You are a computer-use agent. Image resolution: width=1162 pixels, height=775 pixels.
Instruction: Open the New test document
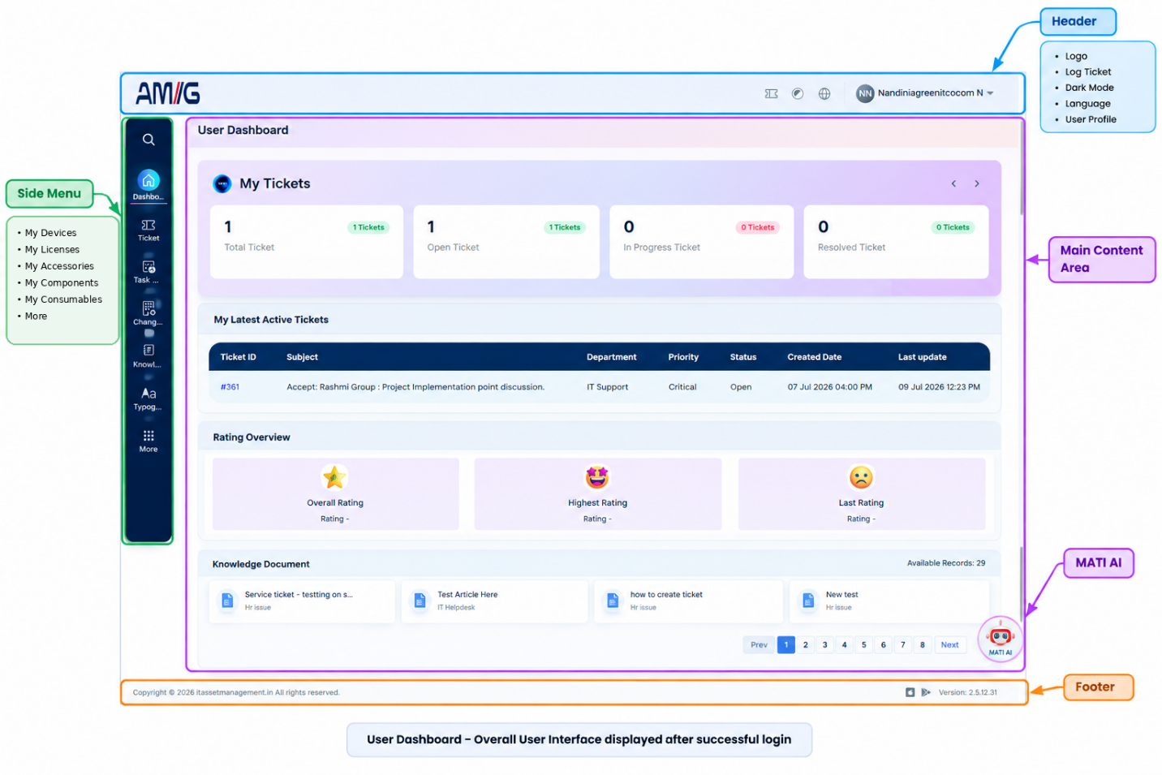pos(889,601)
